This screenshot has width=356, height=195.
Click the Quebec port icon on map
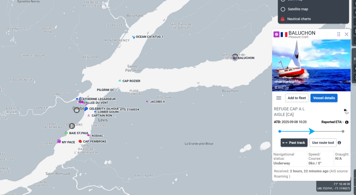(x=77, y=110)
